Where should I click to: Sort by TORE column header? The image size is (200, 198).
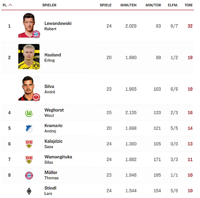pos(188,5)
